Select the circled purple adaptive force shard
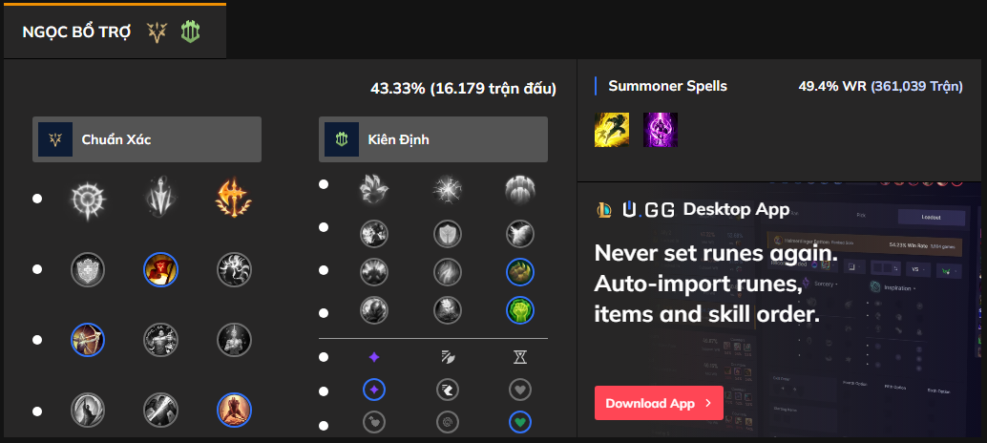 click(x=374, y=390)
